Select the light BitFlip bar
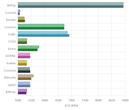129x110 pixels. [71, 4]
